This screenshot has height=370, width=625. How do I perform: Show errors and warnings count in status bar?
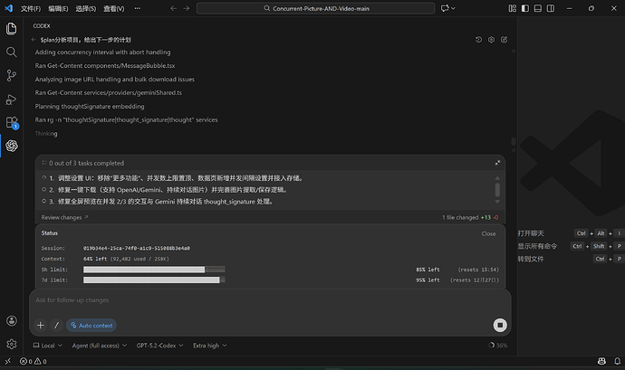click(34, 361)
